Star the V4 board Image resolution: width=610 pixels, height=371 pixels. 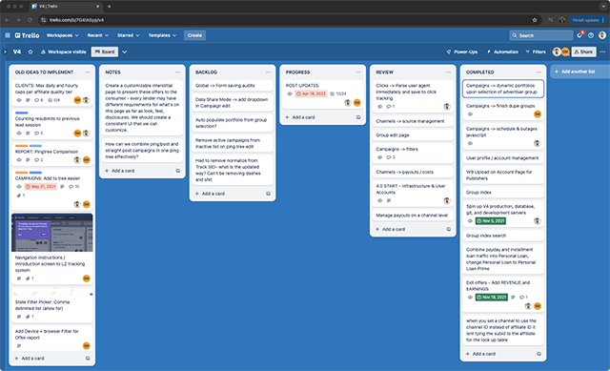point(30,52)
